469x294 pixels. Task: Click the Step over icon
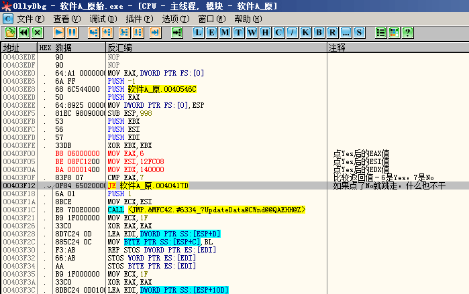(107, 33)
